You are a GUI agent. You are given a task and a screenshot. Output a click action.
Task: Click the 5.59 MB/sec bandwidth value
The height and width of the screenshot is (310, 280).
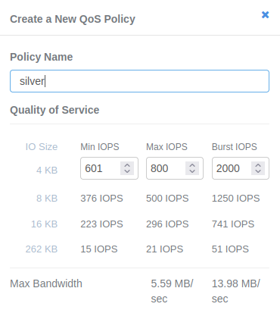(x=172, y=291)
